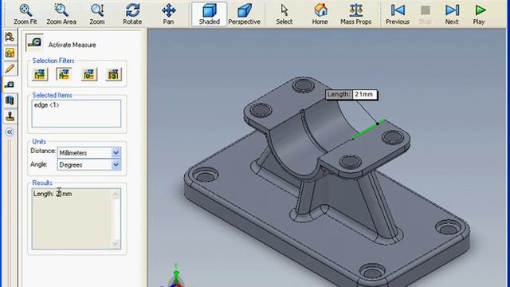Open the yellow second sidebar tab
This screenshot has height=287, width=510.
[x=10, y=53]
